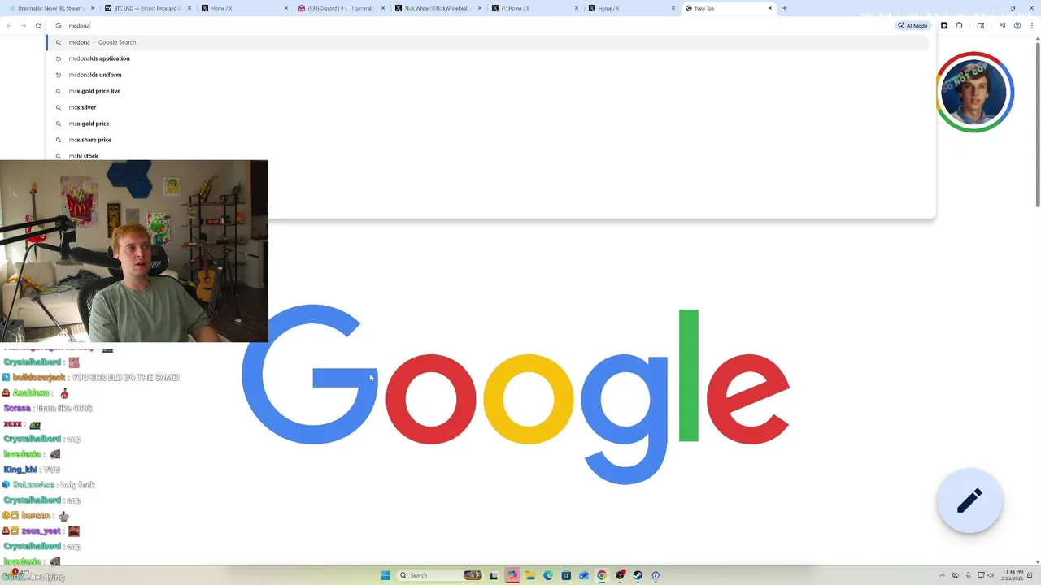Open a new browser tab
1041x585 pixels.
(x=785, y=8)
